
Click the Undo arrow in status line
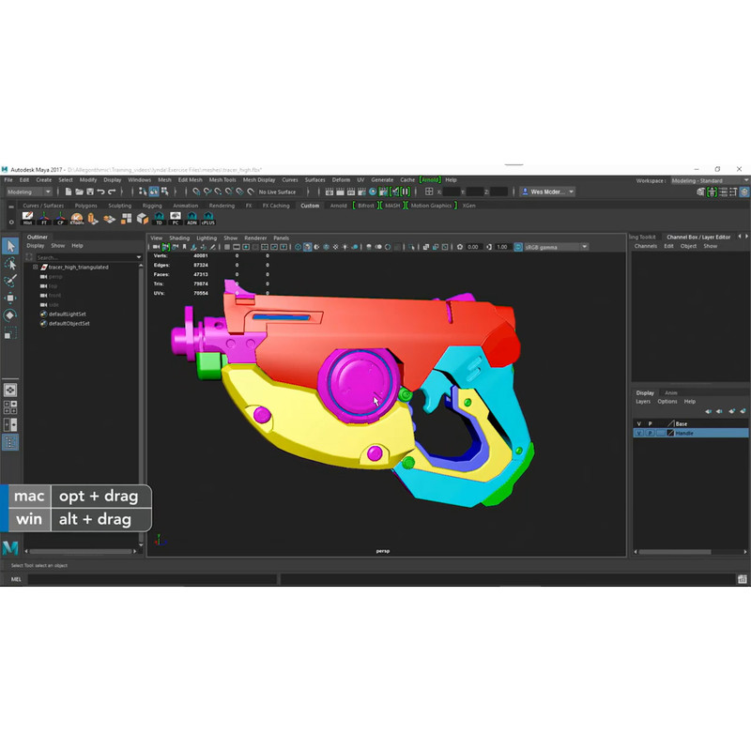pos(100,192)
